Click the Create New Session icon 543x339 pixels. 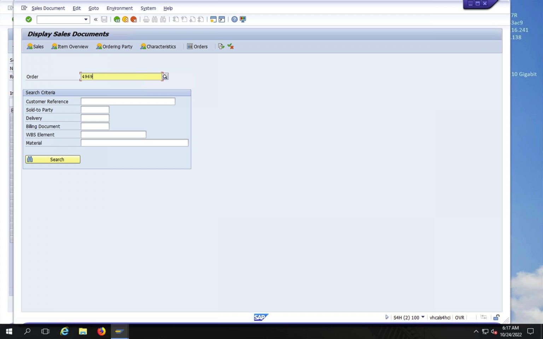tap(213, 19)
